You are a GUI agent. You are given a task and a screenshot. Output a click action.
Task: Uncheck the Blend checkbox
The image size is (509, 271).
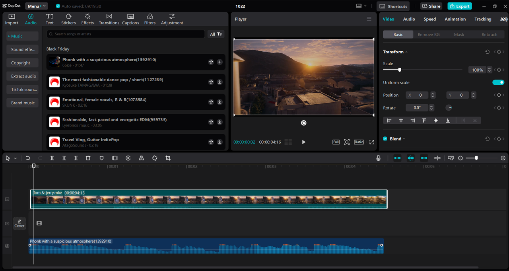click(x=385, y=139)
